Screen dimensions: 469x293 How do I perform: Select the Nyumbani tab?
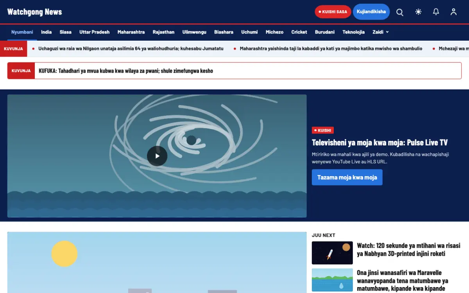pos(22,32)
